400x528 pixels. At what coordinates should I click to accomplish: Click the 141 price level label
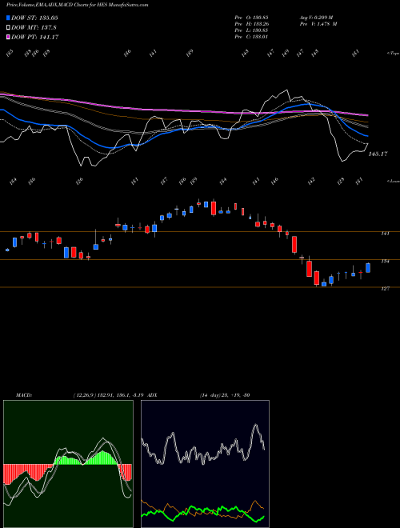pos(385,234)
